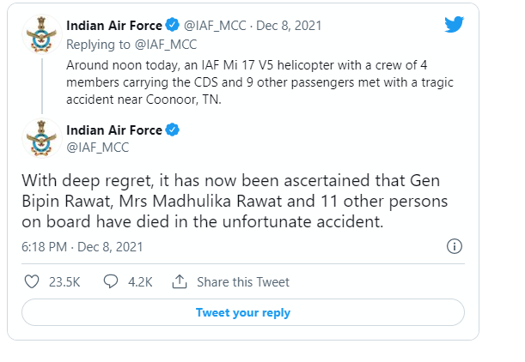This screenshot has width=525, height=362.
Task: Click the lower Indian Air Force name
Action: [113, 130]
